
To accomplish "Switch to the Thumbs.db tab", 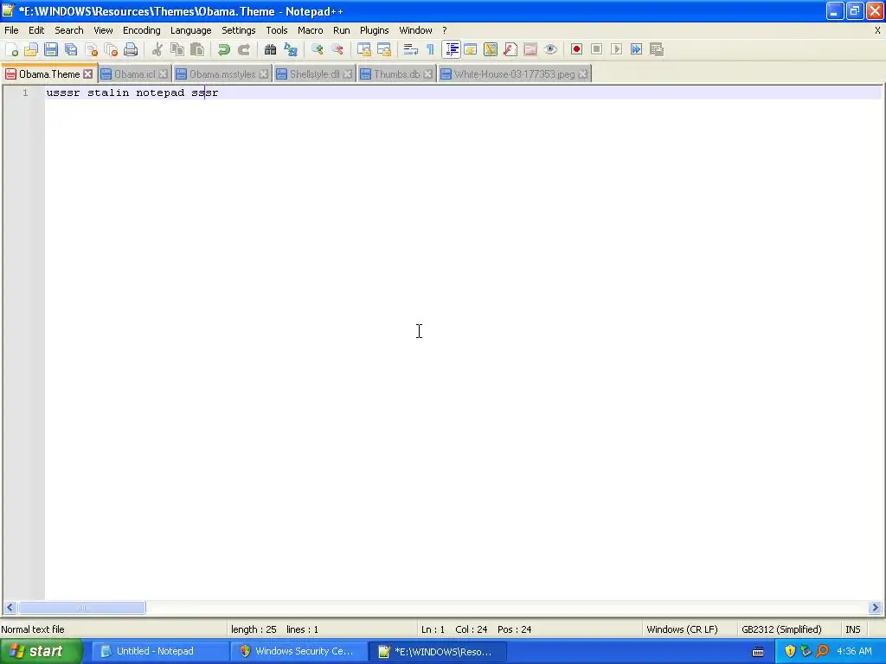I will coord(396,74).
